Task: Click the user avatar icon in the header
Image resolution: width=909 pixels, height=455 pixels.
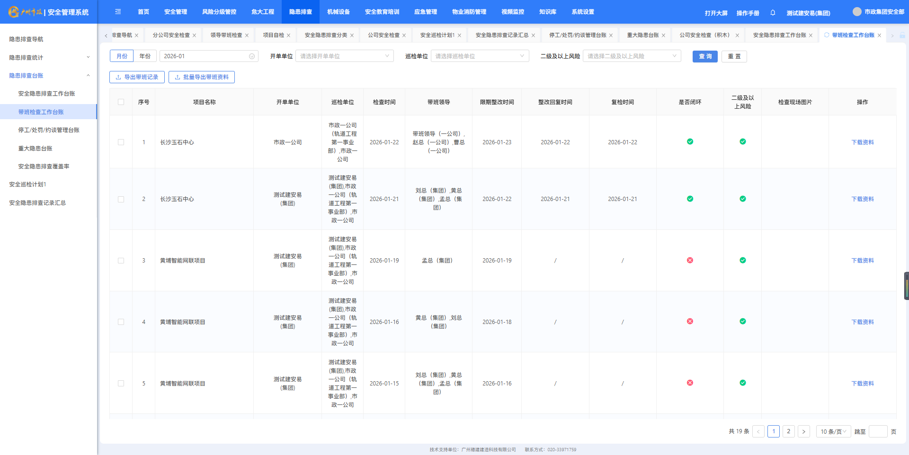Action: pyautogui.click(x=857, y=12)
